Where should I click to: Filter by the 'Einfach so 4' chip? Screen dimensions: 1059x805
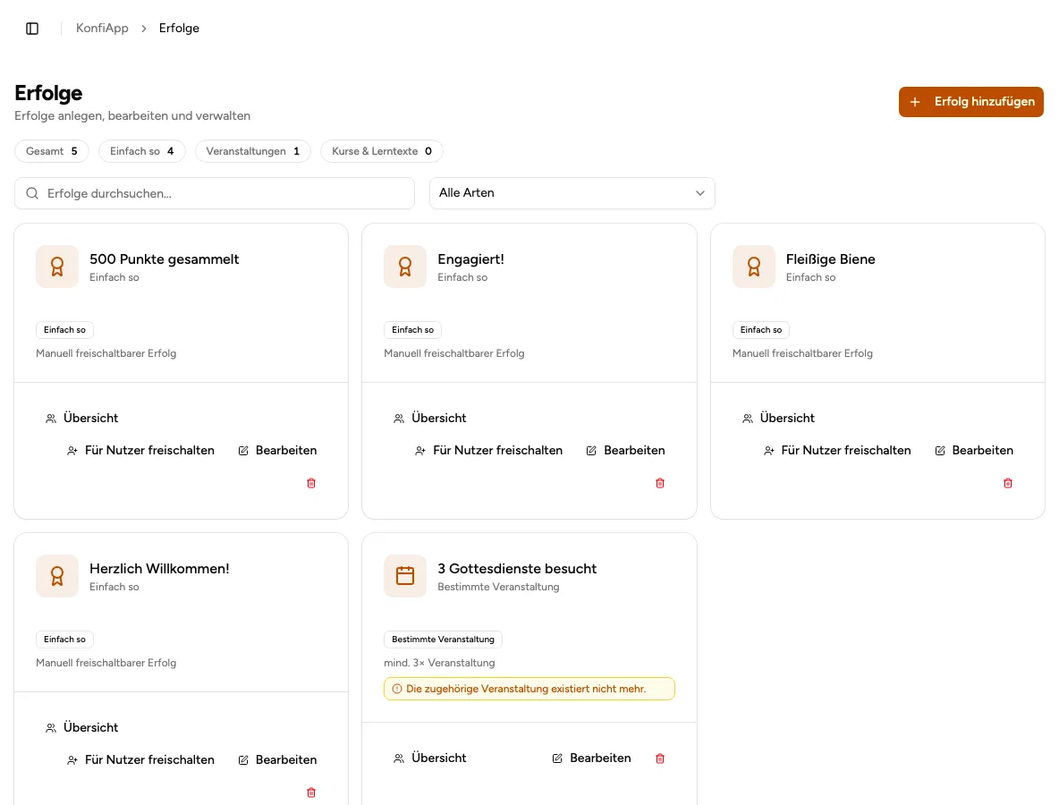tap(142, 151)
